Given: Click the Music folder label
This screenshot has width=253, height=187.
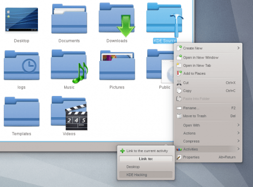Looking at the screenshot, I should pos(69,87).
